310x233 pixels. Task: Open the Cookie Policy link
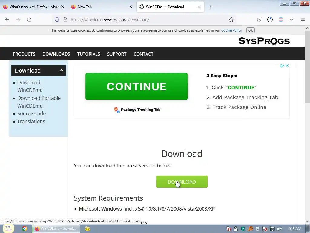[231, 30]
